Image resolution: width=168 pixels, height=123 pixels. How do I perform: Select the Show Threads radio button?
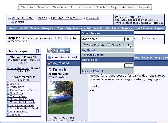pos(84,45)
